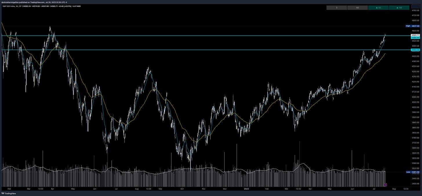Select the lower cyan horizontal line near 4400

203,50
